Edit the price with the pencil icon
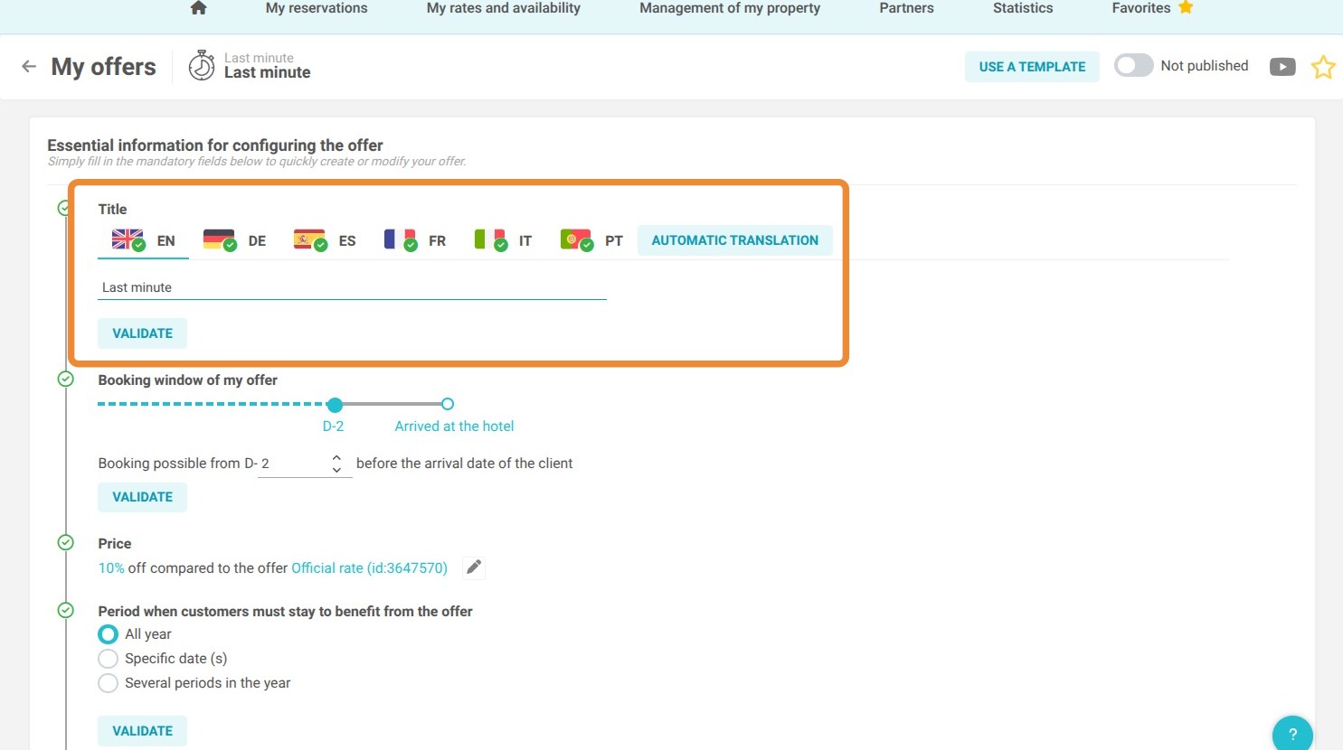The height and width of the screenshot is (750, 1343). (474, 567)
